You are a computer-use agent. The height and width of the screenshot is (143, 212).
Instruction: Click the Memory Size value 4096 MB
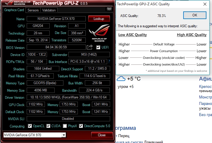[x=41, y=90]
